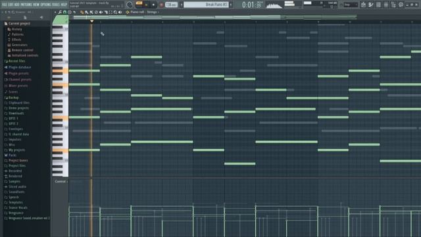This screenshot has height=237, width=421.
Task: Click the Piano roll - Strings target channel label
Action: pyautogui.click(x=144, y=12)
